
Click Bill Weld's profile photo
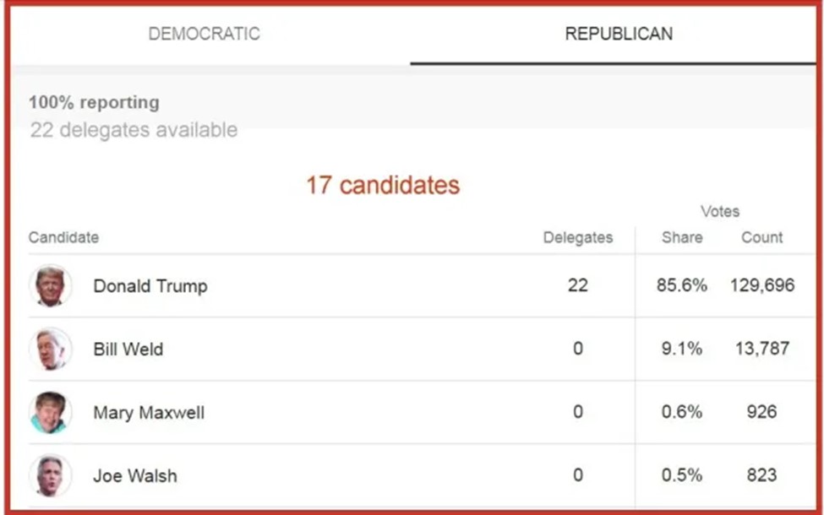(52, 349)
